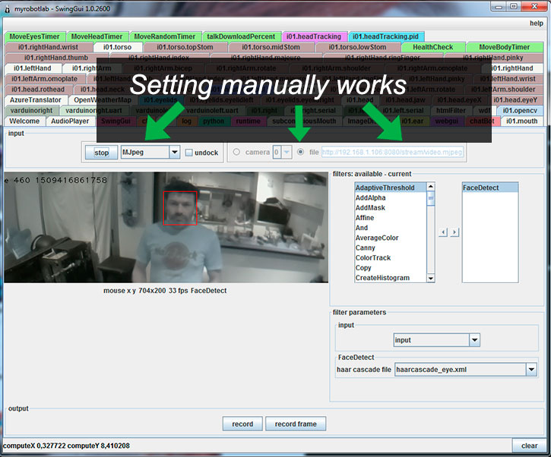Open the MoveRandomTimer tab

(164, 36)
